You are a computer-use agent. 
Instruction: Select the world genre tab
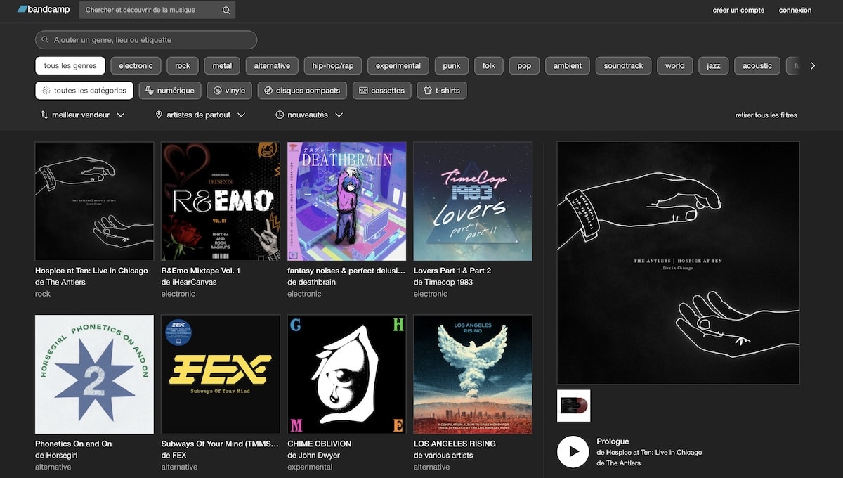[675, 66]
